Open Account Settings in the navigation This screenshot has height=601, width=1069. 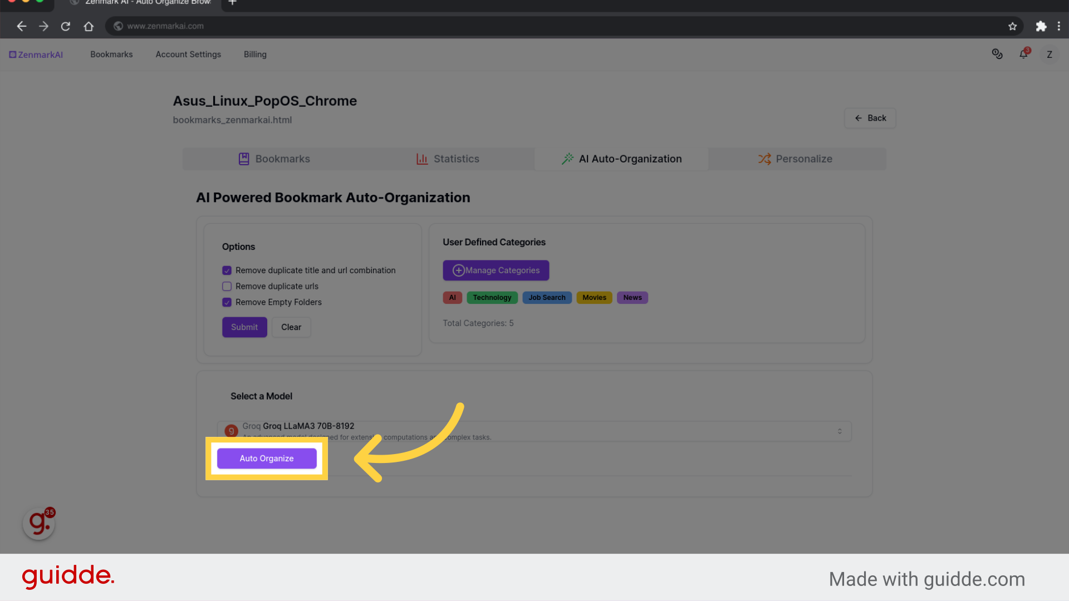[x=188, y=55]
